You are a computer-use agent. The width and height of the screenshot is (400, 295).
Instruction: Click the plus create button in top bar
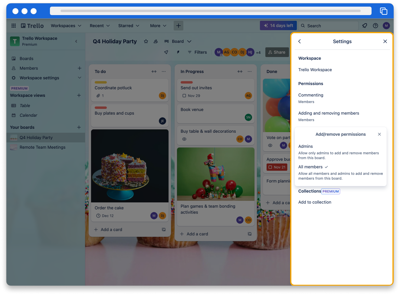(x=179, y=26)
